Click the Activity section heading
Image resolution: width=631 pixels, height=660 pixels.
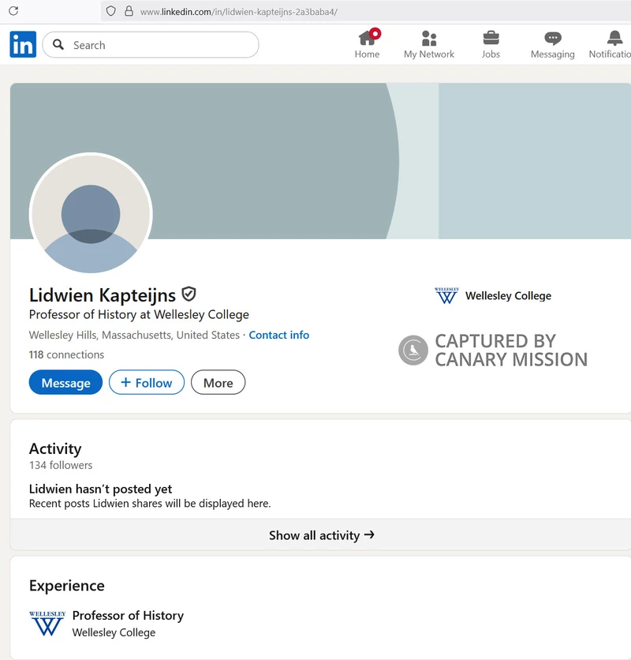55,448
